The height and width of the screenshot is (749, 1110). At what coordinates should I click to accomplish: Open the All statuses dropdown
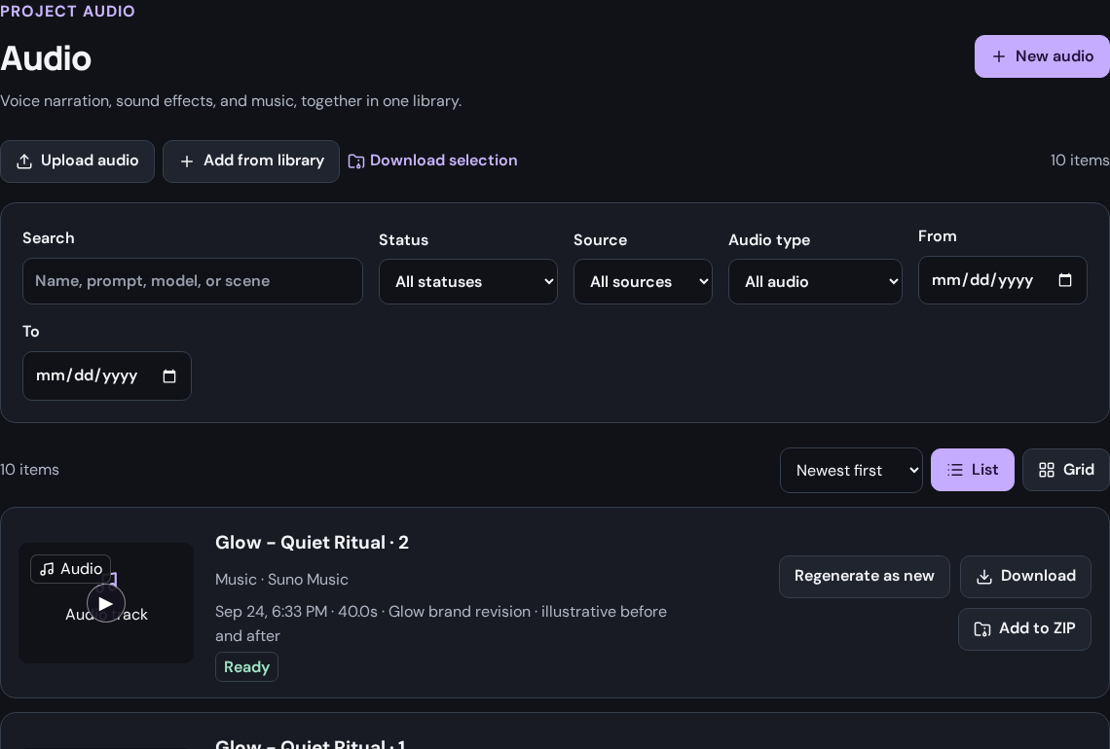468,281
